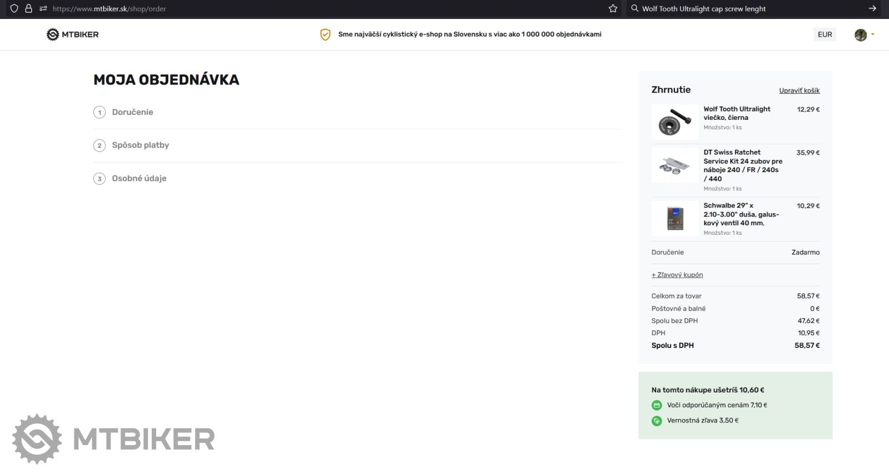The image size is (889, 474).
Task: Click the Zľavový kupón link
Action: tap(677, 275)
